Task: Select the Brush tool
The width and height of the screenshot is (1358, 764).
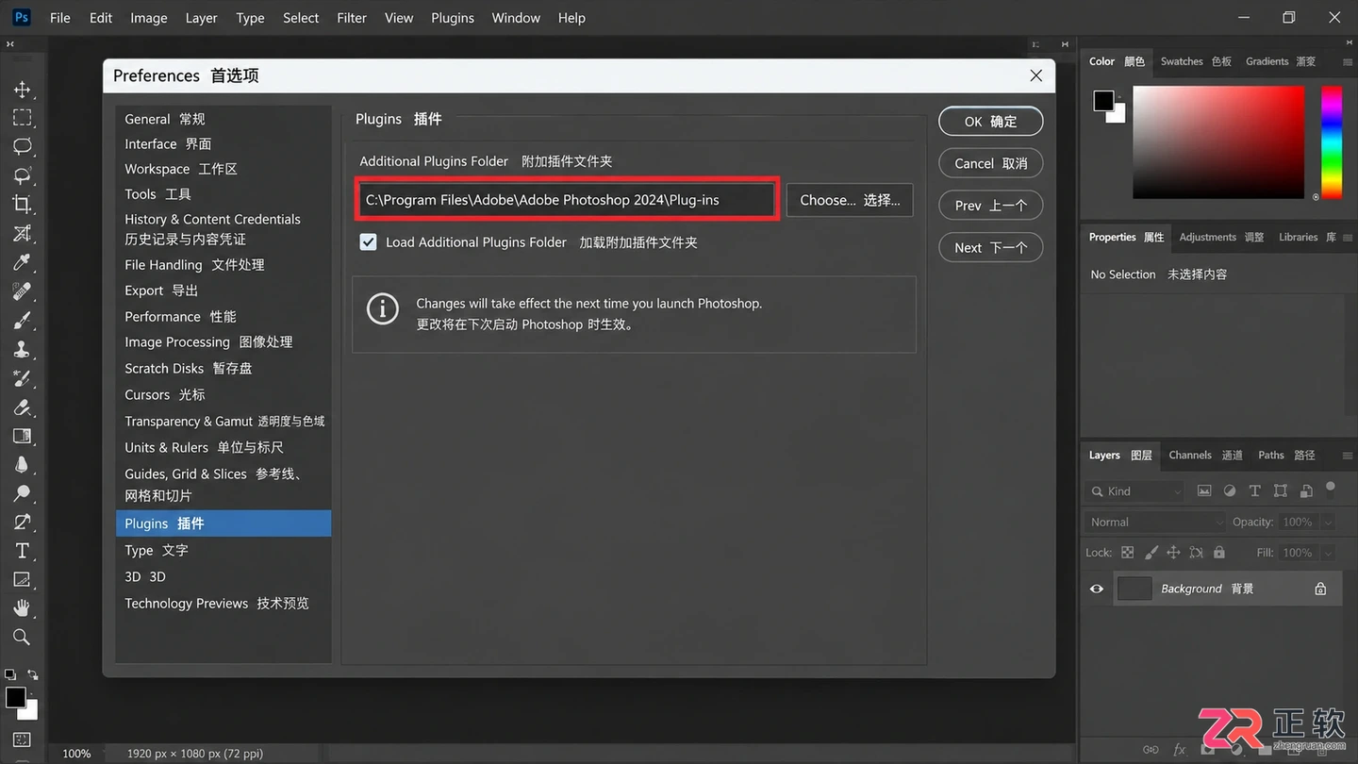Action: click(x=22, y=320)
